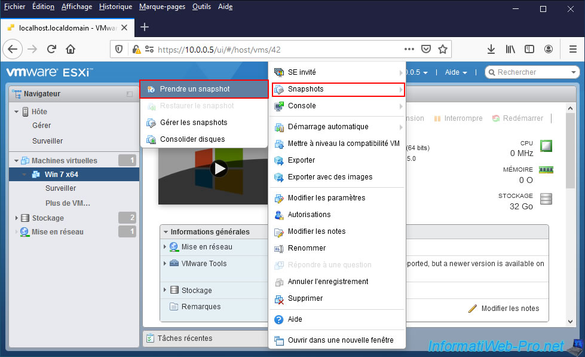
Task: Open the Firefox hamburger menu
Action: point(567,49)
